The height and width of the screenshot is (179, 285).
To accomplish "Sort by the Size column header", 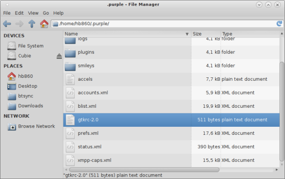I will click(206, 34).
